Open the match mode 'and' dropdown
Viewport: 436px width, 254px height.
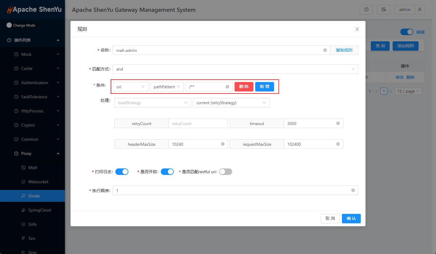pos(235,69)
